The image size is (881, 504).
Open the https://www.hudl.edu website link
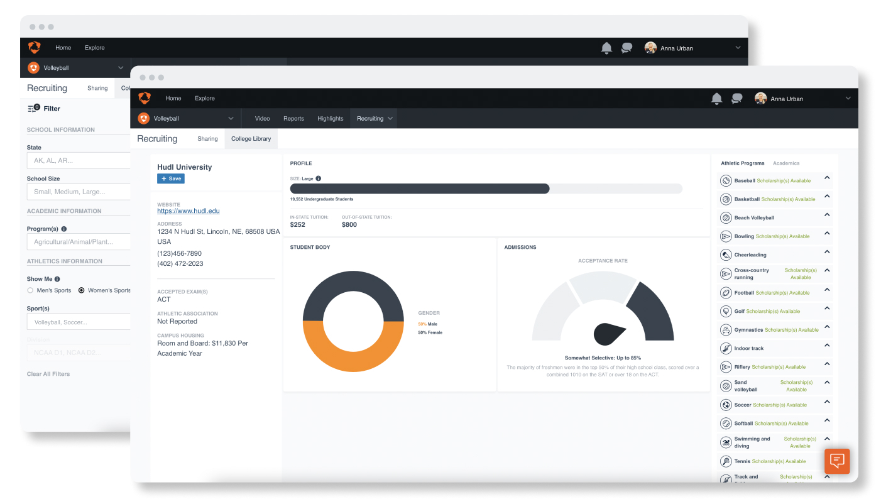coord(189,211)
